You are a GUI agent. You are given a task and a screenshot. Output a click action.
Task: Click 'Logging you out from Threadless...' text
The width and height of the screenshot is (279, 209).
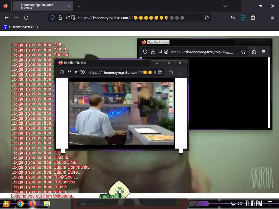(45, 182)
